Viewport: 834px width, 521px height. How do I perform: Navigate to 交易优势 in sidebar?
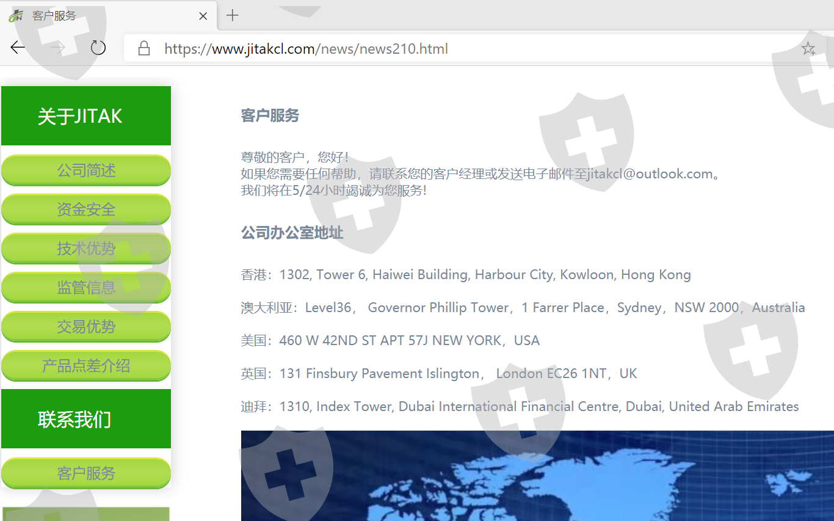[86, 327]
